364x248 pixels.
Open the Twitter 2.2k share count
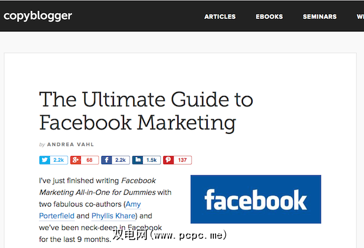pyautogui.click(x=59, y=160)
